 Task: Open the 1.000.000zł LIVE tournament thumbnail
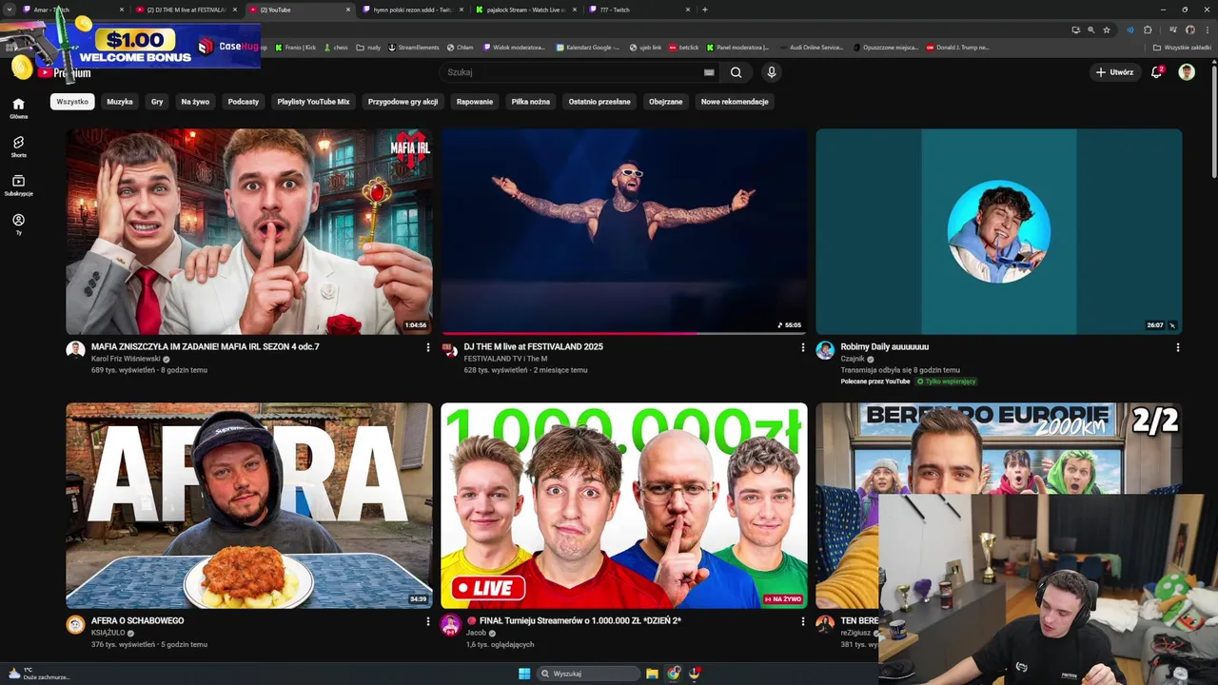pyautogui.click(x=623, y=505)
